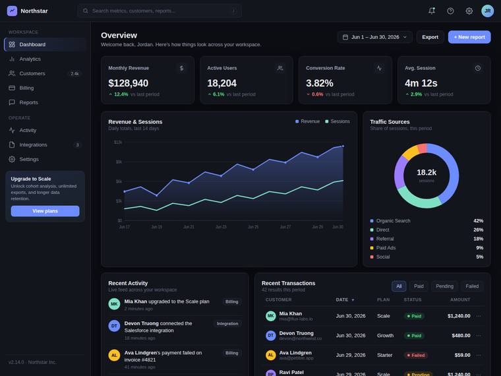Click the Failed status badge for Ava Lindgren
The height and width of the screenshot is (376, 501).
[416, 355]
